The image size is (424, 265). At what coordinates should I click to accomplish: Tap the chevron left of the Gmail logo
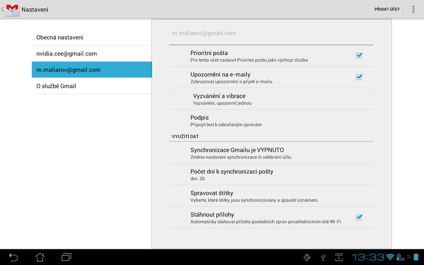pyautogui.click(x=2, y=9)
